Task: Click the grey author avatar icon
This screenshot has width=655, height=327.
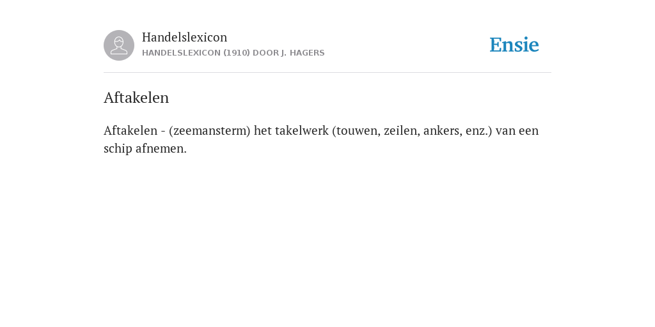Action: [x=119, y=45]
